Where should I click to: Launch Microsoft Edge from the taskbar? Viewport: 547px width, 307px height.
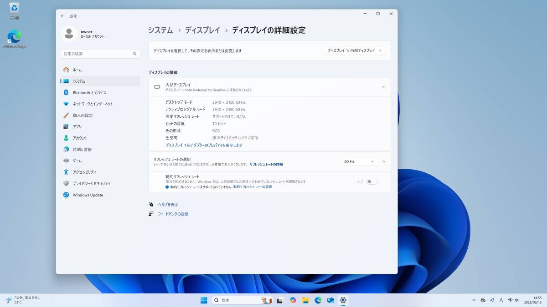tap(318, 300)
